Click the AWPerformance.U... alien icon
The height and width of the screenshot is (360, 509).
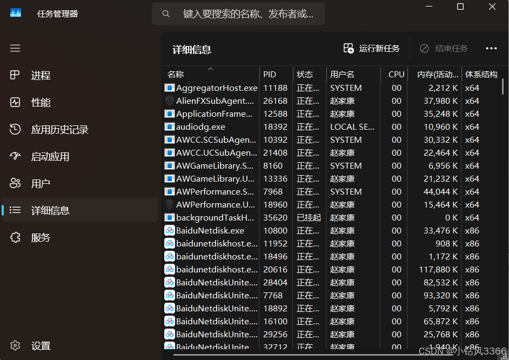tap(170, 204)
